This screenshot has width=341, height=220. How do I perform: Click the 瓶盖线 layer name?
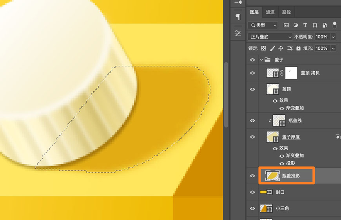pyautogui.click(x=295, y=121)
